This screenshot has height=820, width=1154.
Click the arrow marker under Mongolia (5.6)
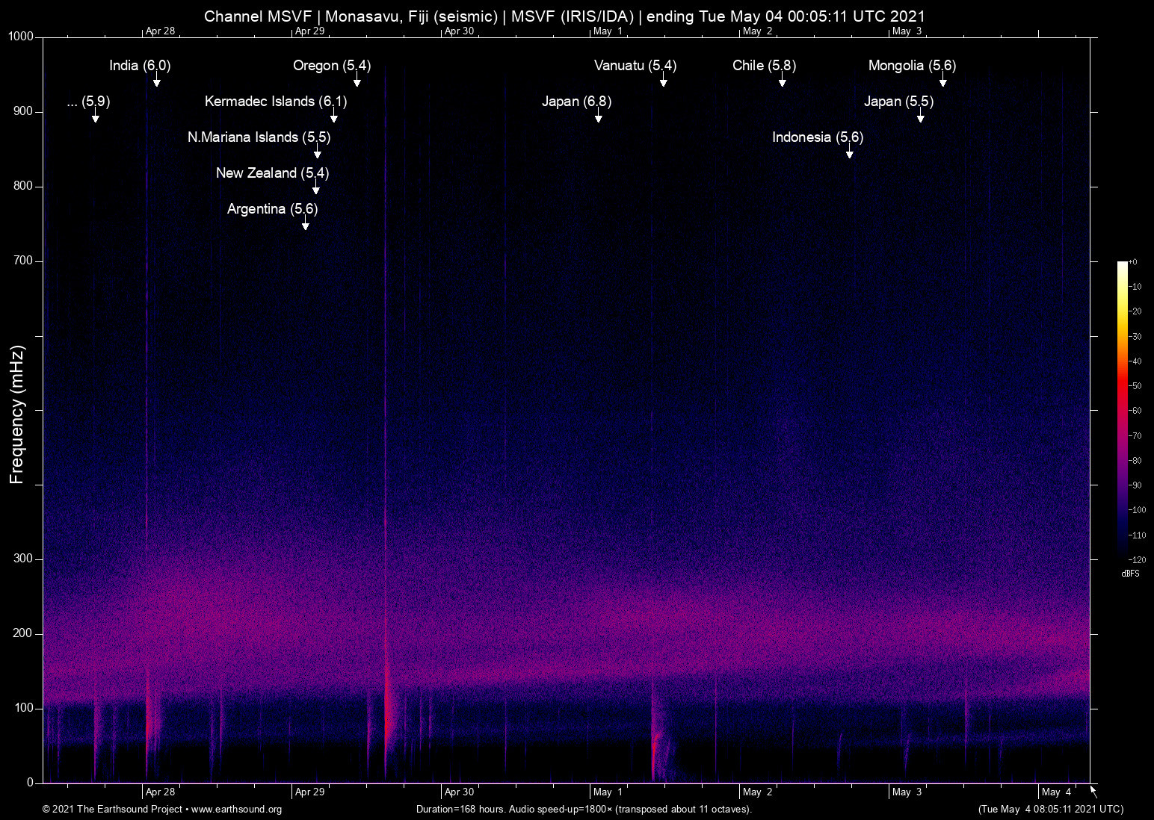(x=942, y=81)
